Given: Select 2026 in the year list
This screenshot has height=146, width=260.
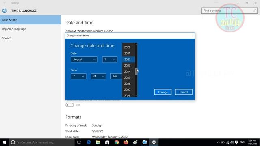Looking at the screenshot, I should click(x=129, y=84).
